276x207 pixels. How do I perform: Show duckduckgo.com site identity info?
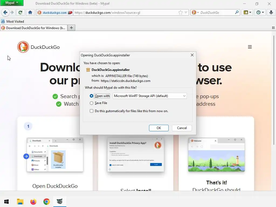(x=52, y=12)
